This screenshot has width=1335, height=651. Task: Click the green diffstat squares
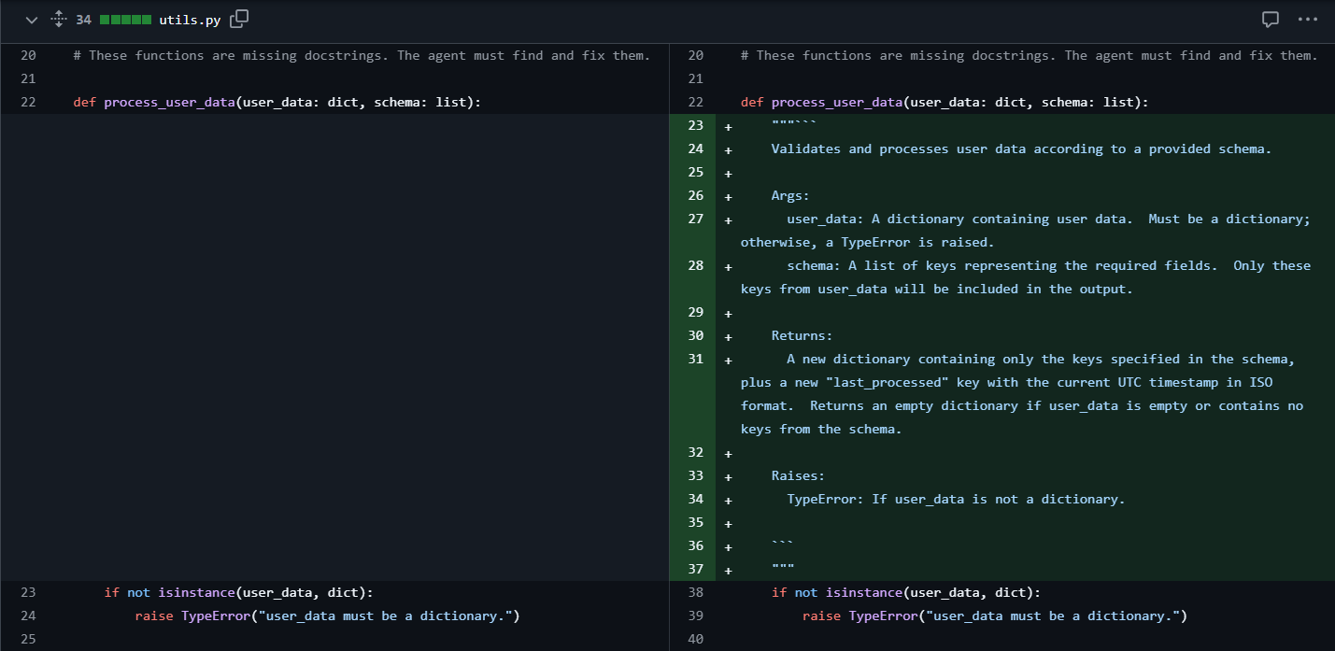pyautogui.click(x=125, y=20)
